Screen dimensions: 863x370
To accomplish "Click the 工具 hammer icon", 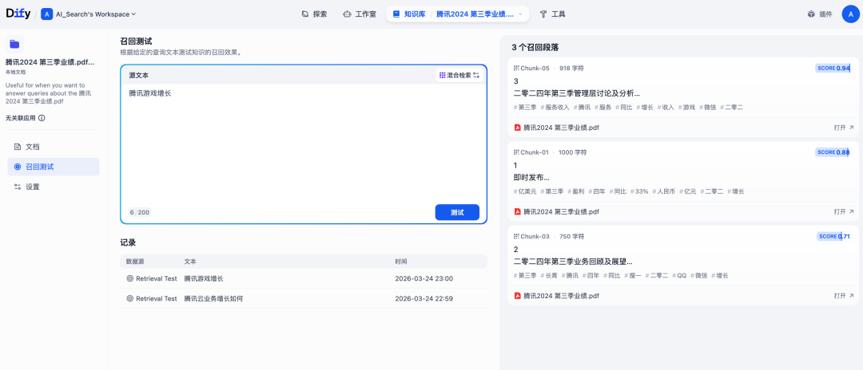I will pos(544,14).
